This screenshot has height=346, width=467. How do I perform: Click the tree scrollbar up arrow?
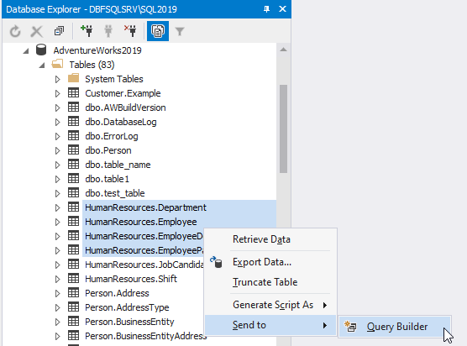coord(284,50)
